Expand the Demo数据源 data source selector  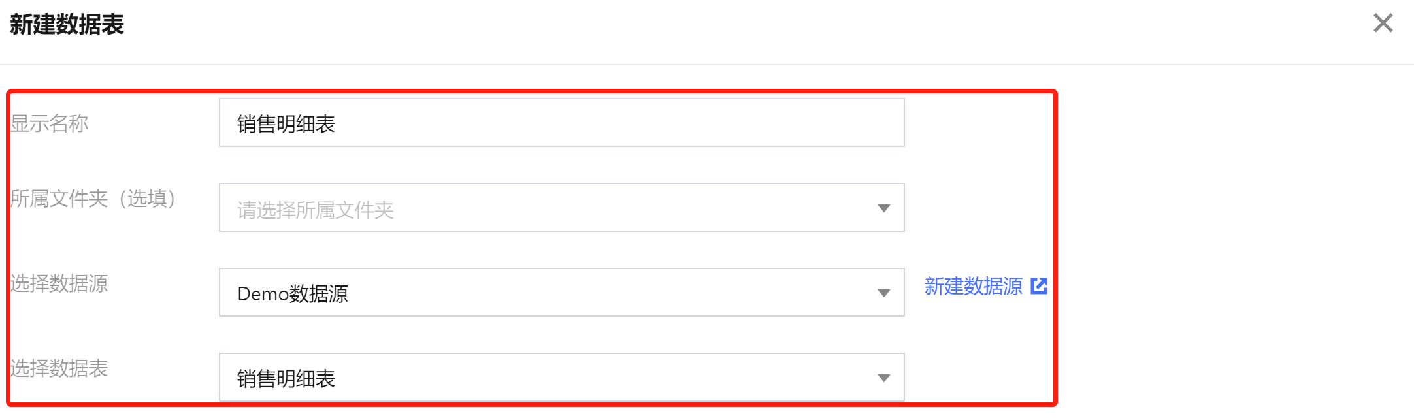tap(561, 293)
